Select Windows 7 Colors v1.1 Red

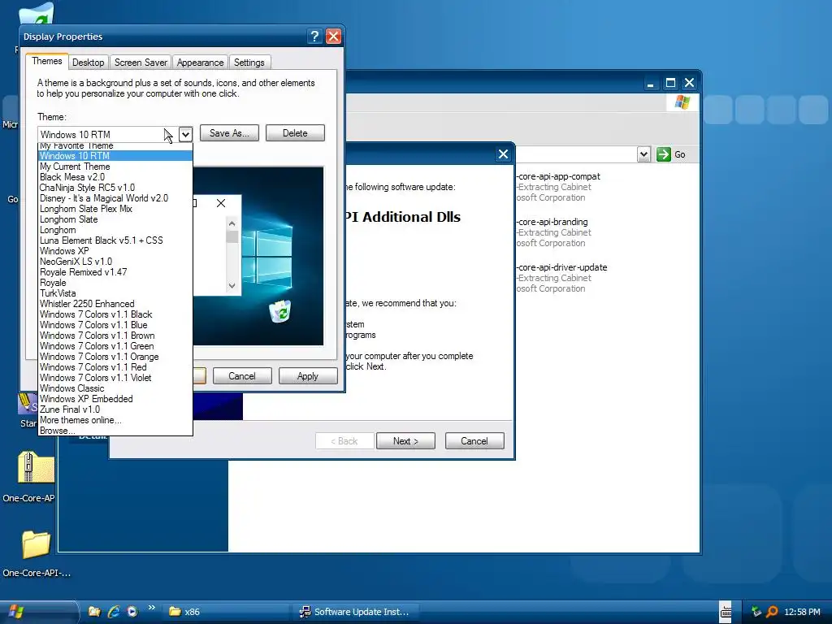115,367
